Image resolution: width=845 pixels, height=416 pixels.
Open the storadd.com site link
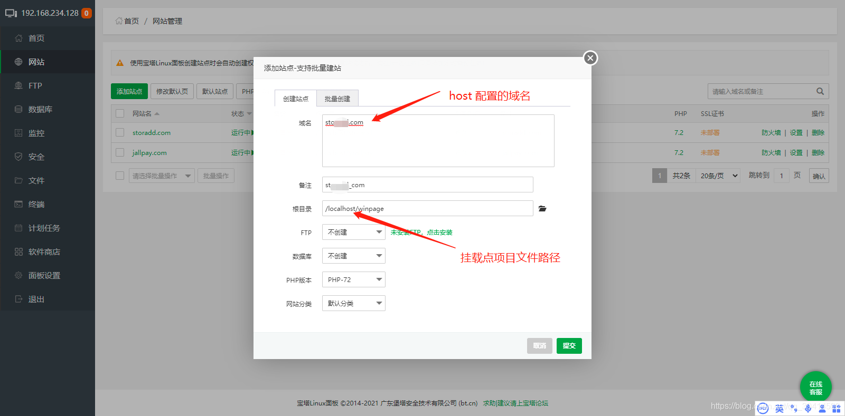152,132
